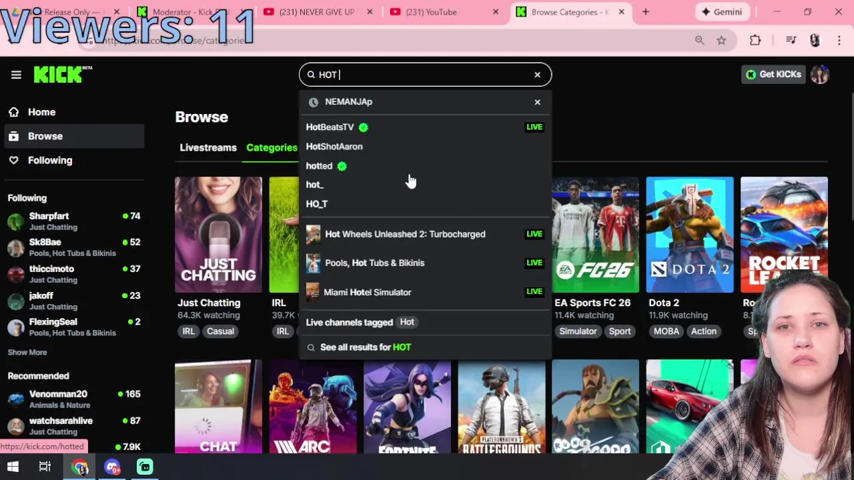Open the green app icon on taskbar
The width and height of the screenshot is (854, 480).
(145, 467)
